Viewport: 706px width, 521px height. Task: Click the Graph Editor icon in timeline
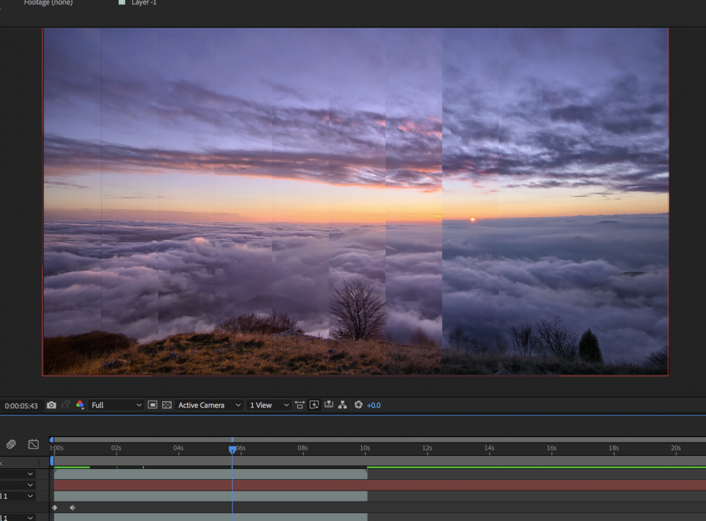[33, 444]
